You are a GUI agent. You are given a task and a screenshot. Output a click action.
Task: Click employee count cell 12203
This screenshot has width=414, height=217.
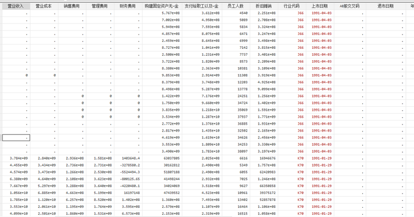click(236, 82)
